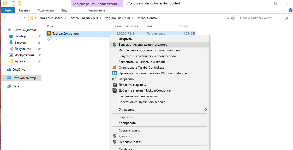Open quick access toolbar customize dropdown
This screenshot has width=293, height=150.
24,4
